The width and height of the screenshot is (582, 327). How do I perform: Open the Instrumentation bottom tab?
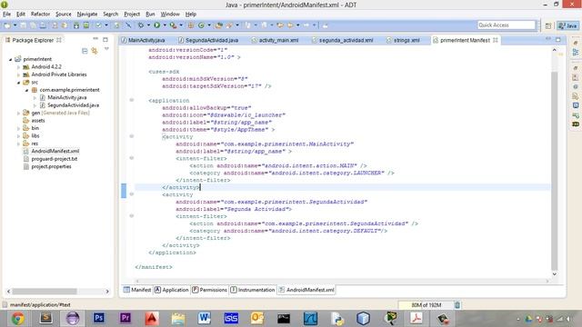click(253, 290)
